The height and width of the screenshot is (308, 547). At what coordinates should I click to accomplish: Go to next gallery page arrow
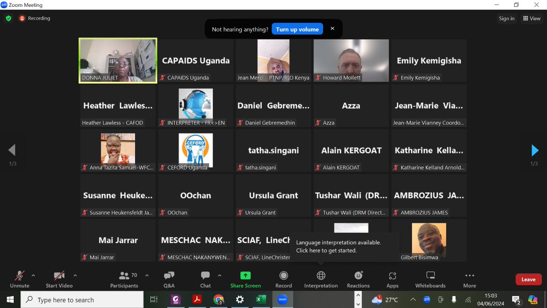pos(534,151)
